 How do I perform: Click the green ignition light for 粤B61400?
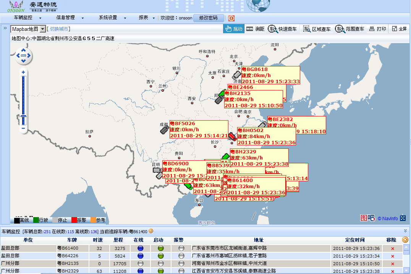[161, 248]
